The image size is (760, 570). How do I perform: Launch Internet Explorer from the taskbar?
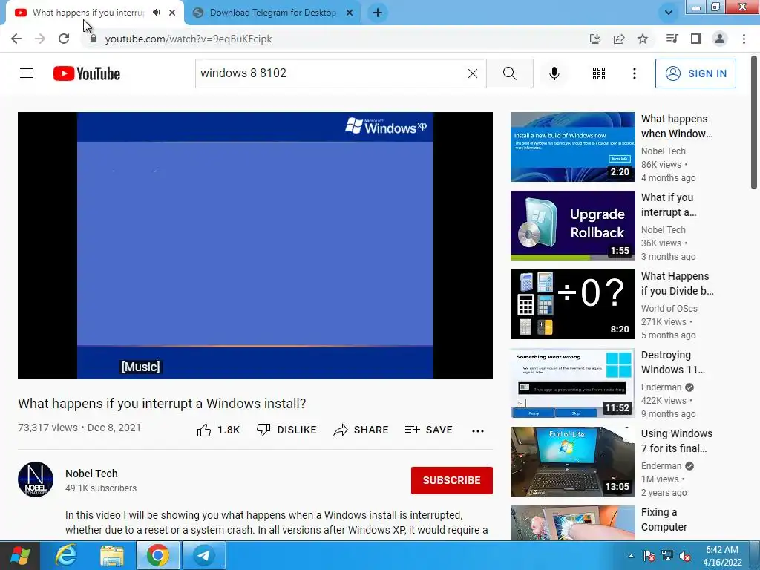coord(66,555)
